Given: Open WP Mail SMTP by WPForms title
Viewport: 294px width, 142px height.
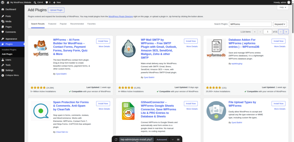Looking at the screenshot, I should click(158, 49).
